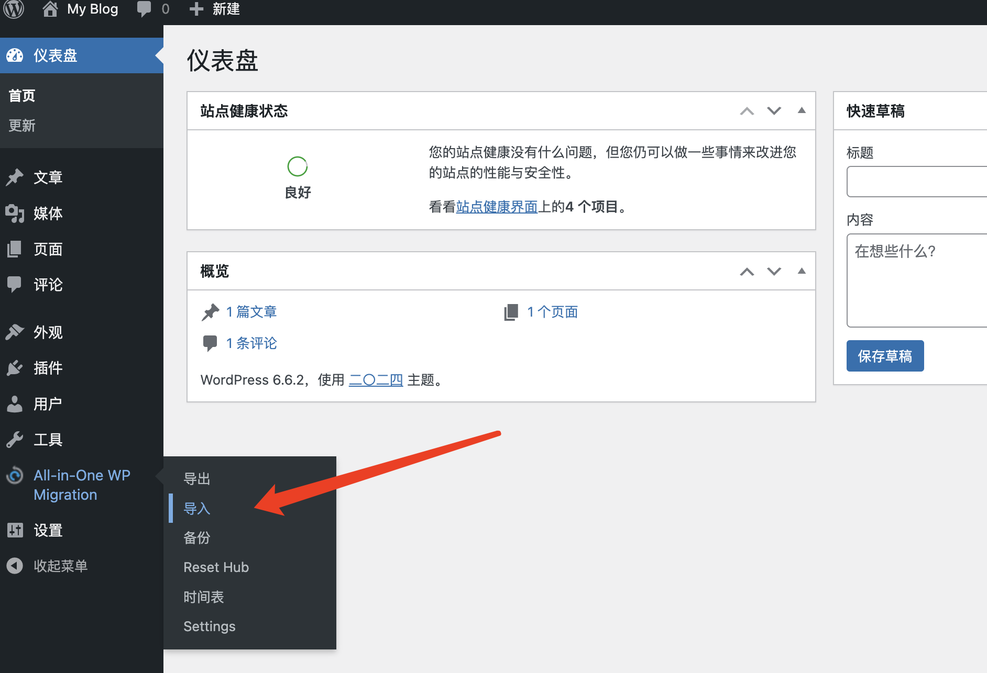Click the dashboard gauge icon beside 仪表盘
The image size is (987, 673).
(x=15, y=55)
